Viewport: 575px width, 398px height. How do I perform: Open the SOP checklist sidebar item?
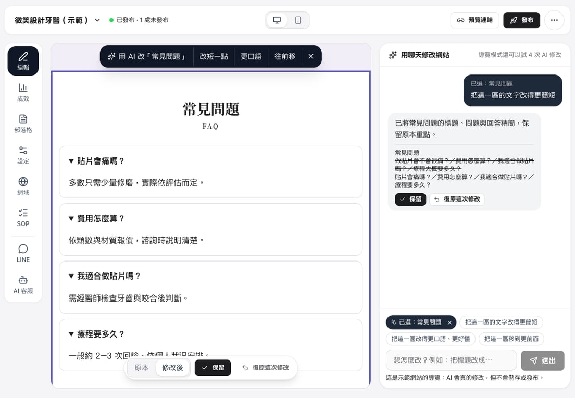[x=23, y=218]
